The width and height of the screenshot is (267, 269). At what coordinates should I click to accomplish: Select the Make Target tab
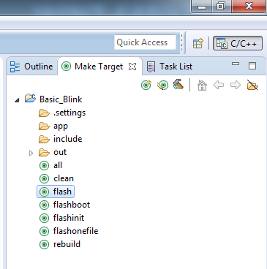(x=99, y=67)
